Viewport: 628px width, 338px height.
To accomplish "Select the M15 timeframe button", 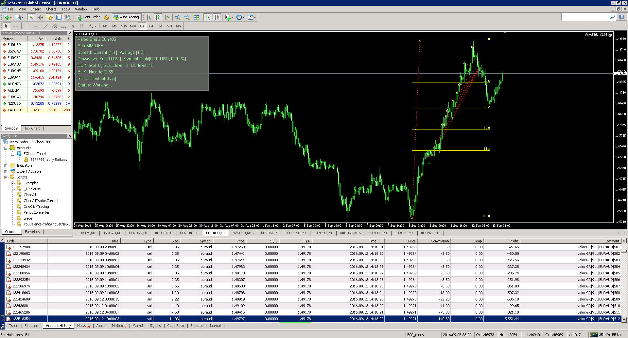I will tap(124, 26).
